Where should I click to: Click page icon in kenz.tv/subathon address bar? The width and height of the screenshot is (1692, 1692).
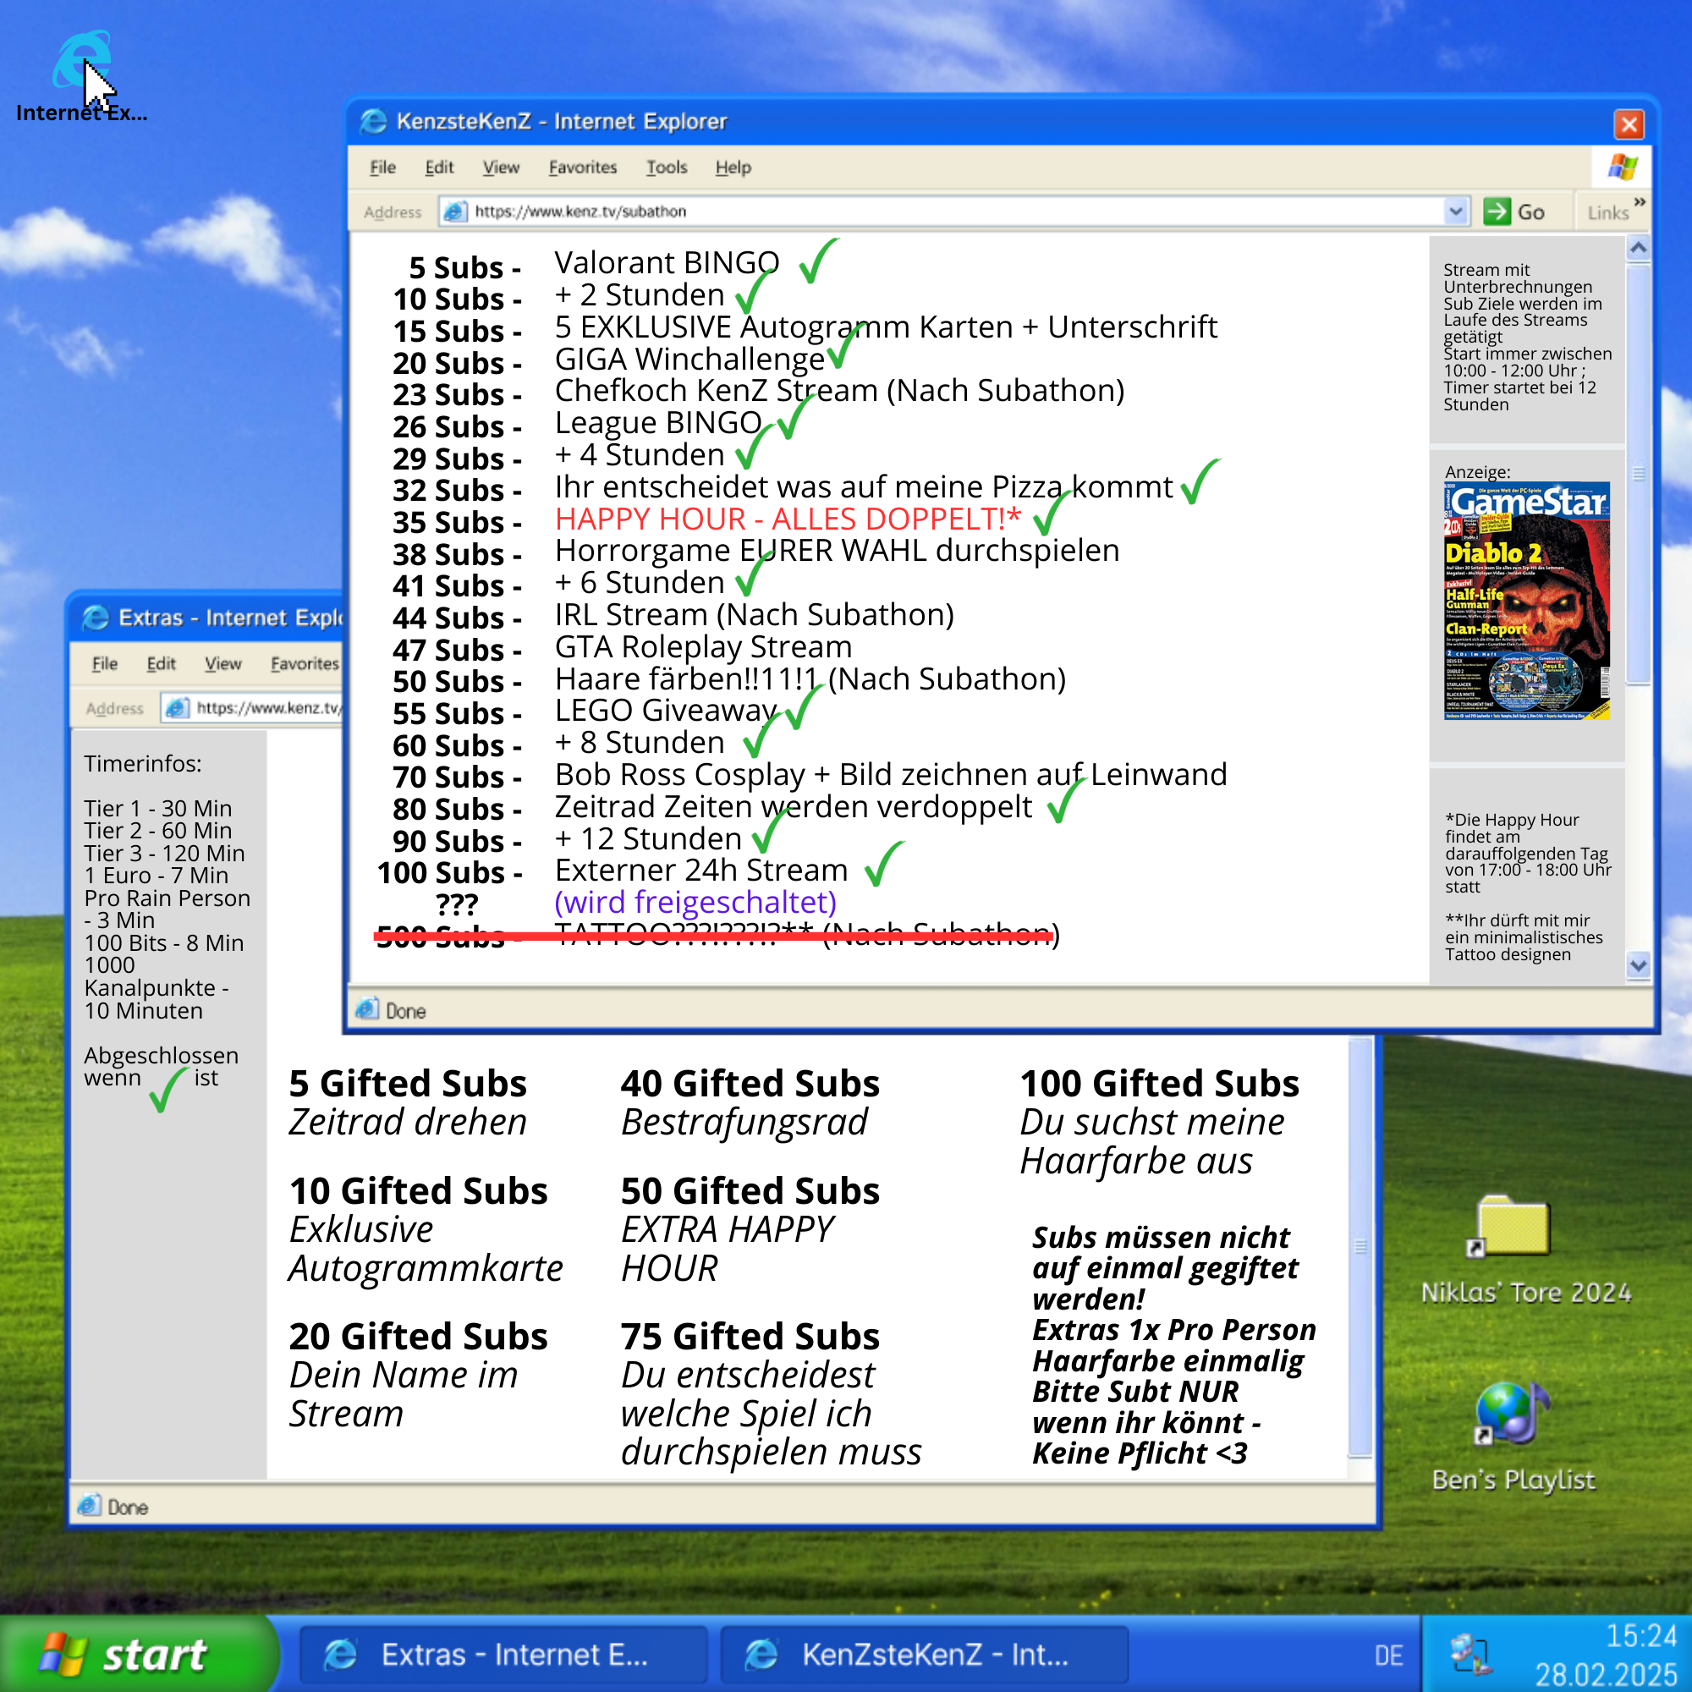coord(454,211)
